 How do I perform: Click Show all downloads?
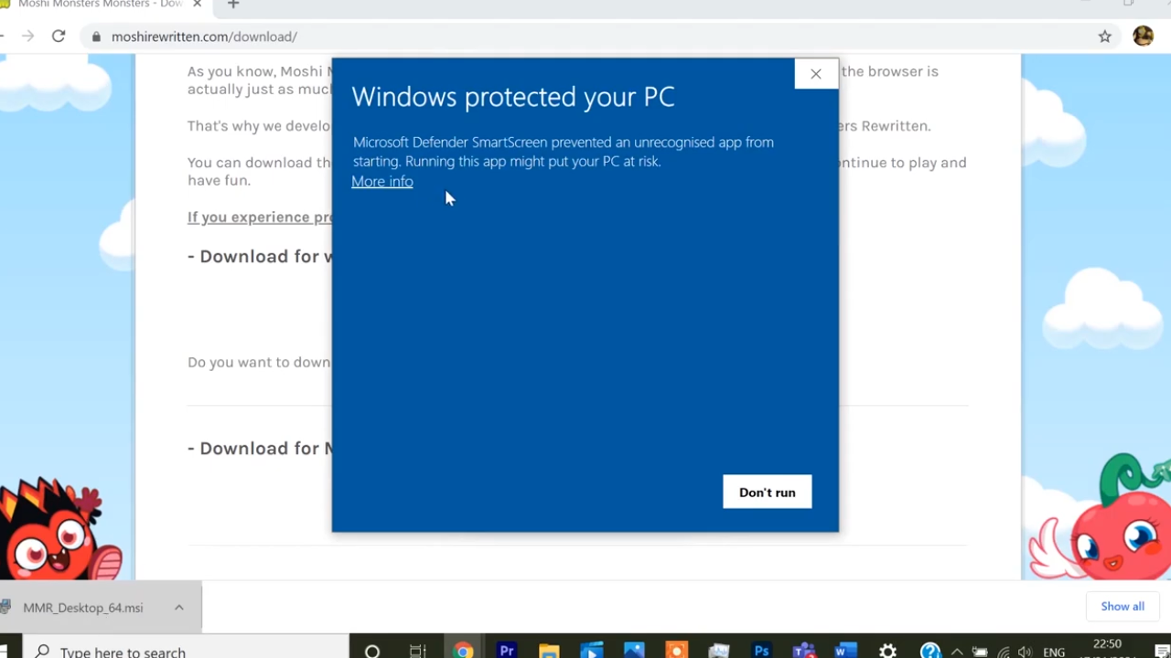coord(1123,606)
